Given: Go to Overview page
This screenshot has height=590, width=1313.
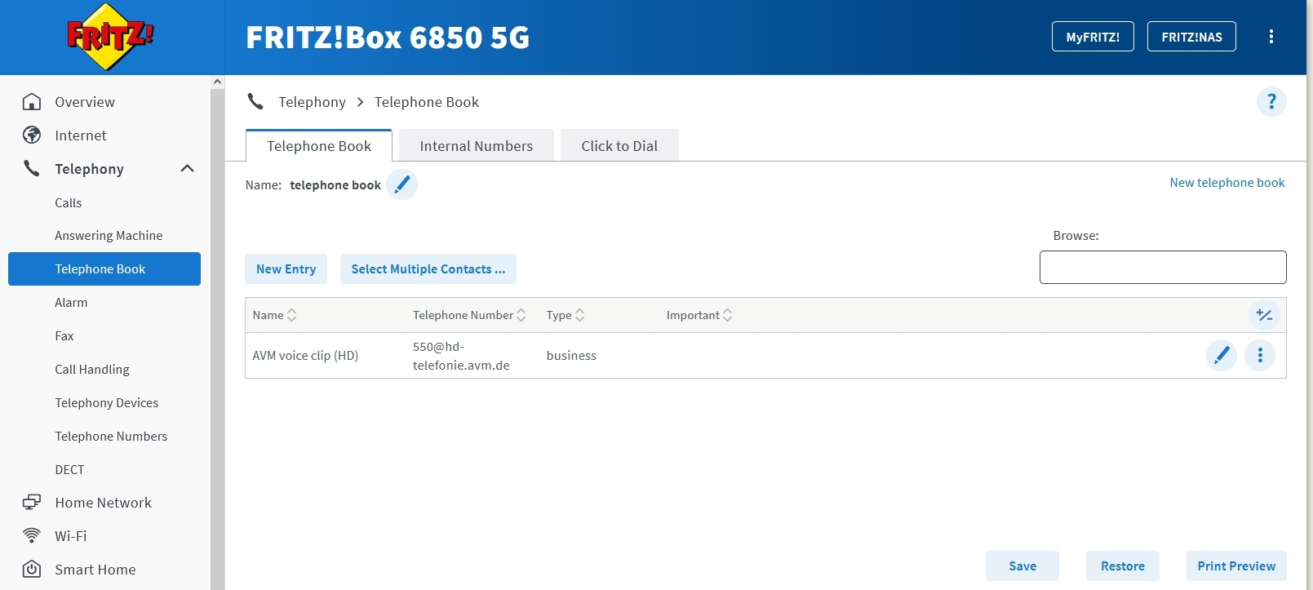Looking at the screenshot, I should (85, 102).
